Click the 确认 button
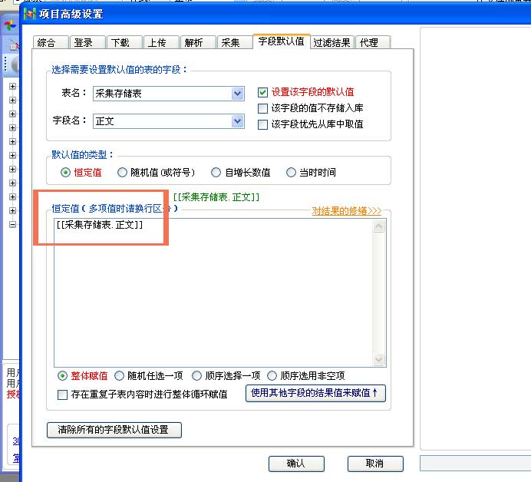 click(295, 464)
